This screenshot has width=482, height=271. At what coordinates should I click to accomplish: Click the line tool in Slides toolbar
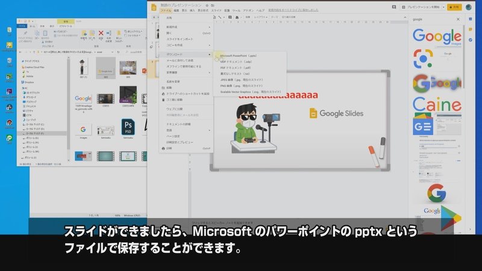[219, 17]
